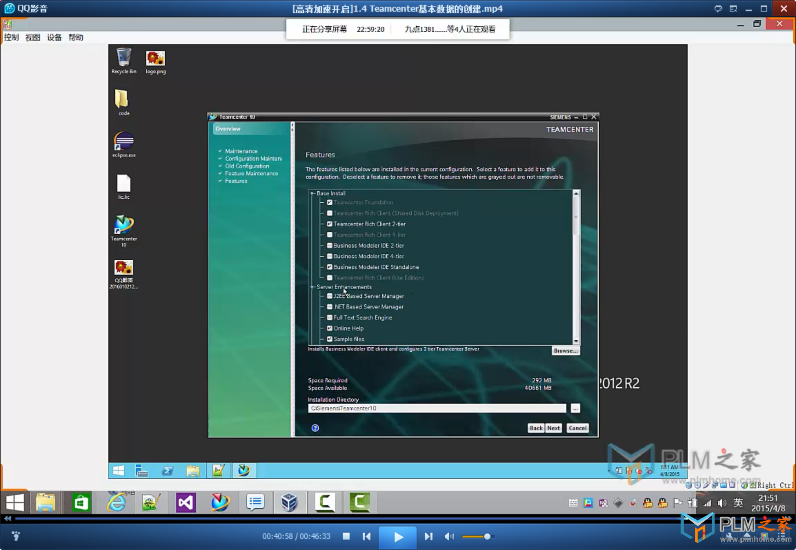Click the feature list scrollbar down arrow
This screenshot has height=550, width=796.
point(576,341)
